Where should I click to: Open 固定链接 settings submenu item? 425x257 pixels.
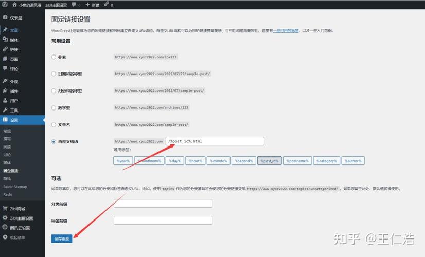[x=11, y=171]
